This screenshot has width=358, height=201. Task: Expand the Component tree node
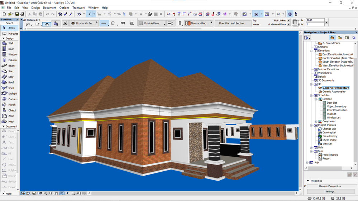tap(315, 122)
